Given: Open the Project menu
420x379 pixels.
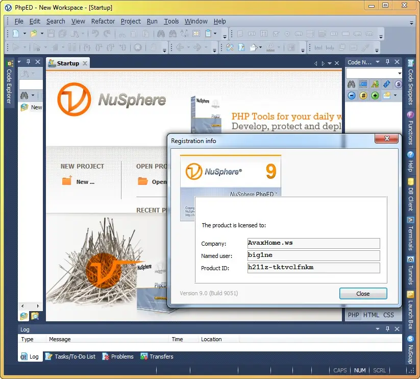Looking at the screenshot, I should (x=131, y=21).
